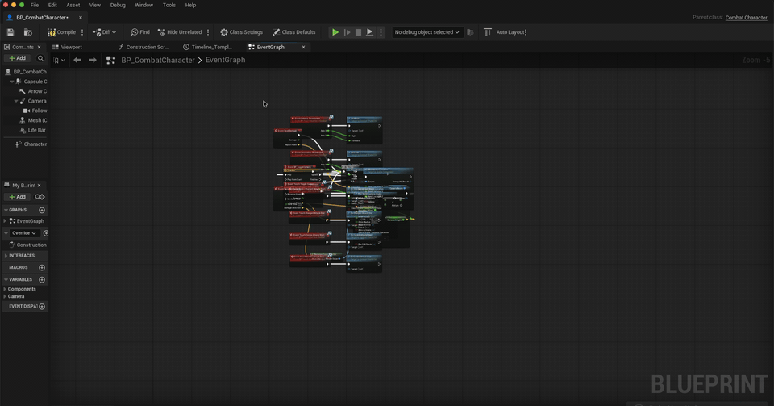Click the BP_CombatCharacter breadcrumb
The height and width of the screenshot is (406, 774).
[x=158, y=60]
